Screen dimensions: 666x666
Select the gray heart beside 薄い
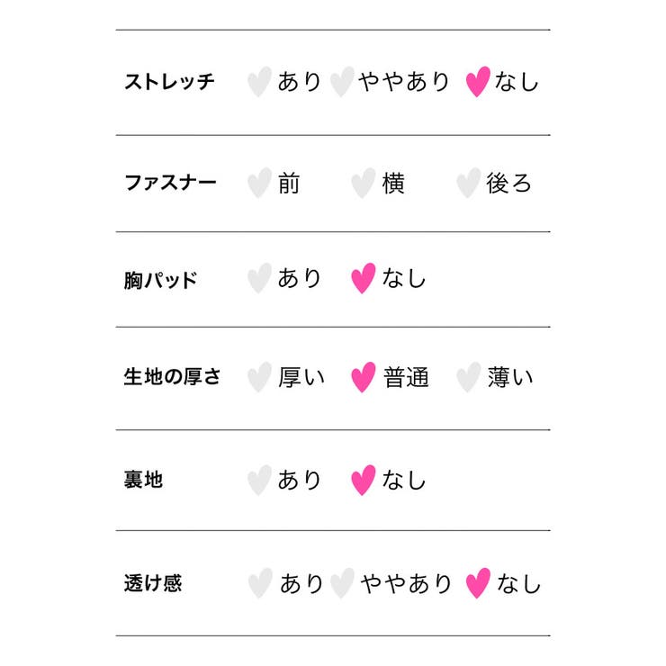coord(468,377)
